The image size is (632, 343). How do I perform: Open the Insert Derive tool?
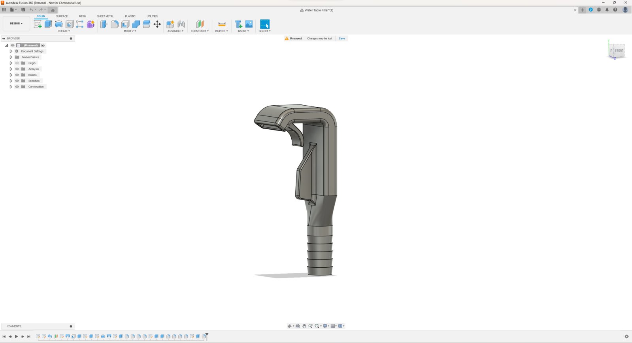click(x=238, y=24)
